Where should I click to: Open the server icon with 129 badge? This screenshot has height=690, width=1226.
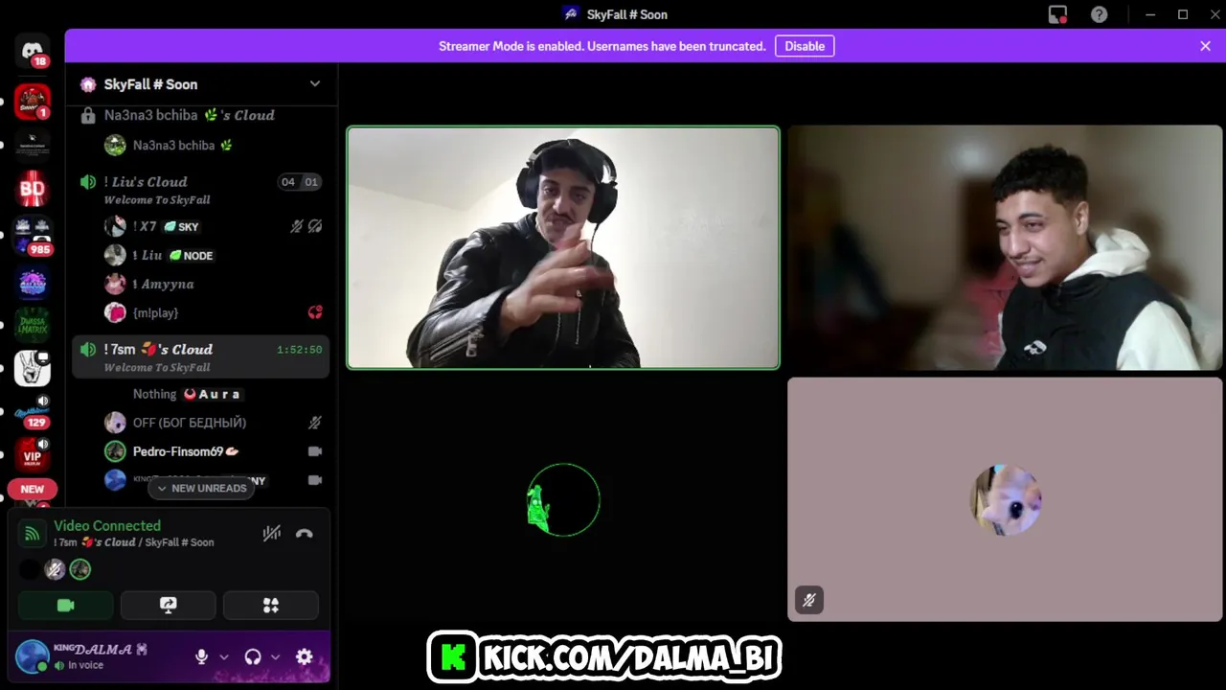(33, 411)
